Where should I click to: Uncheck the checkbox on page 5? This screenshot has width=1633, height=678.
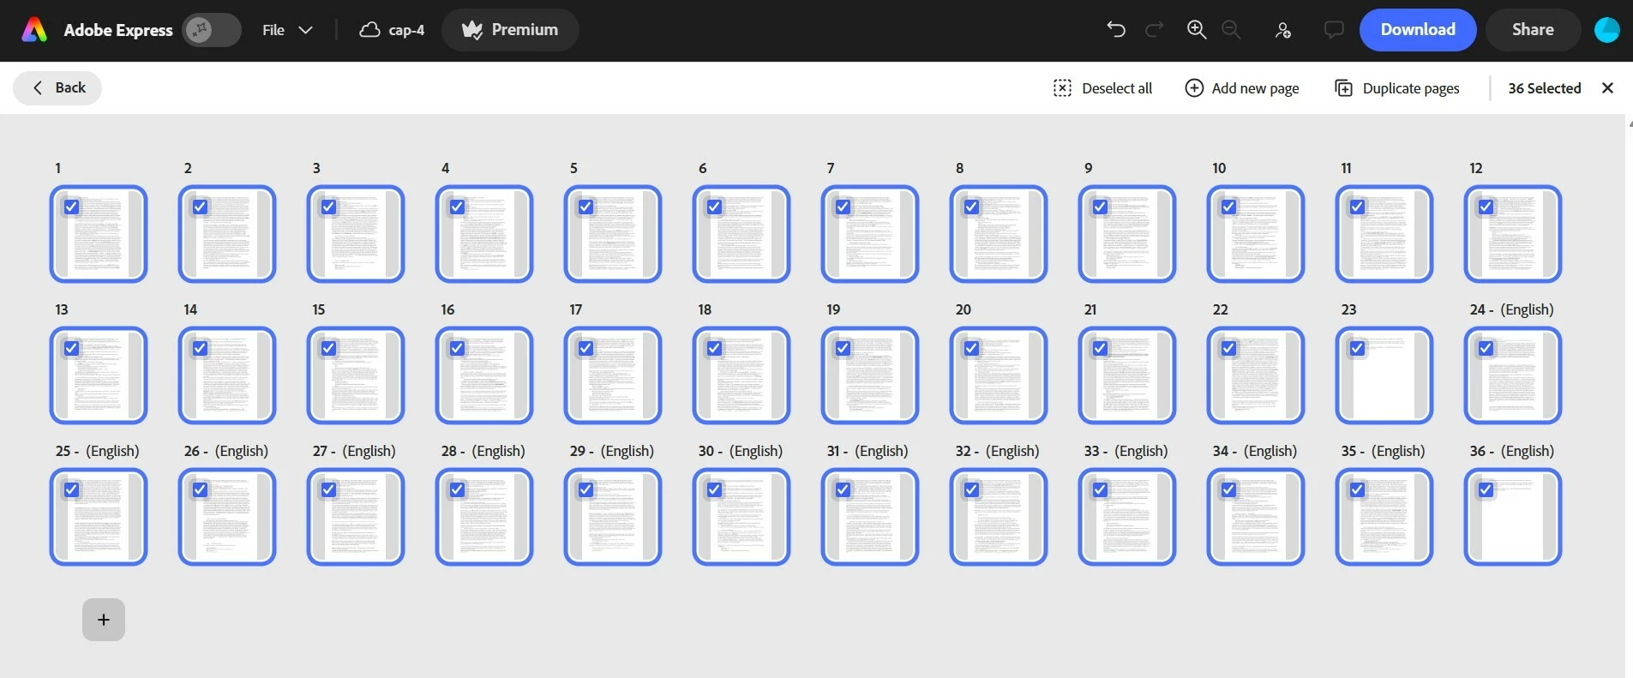coord(585,207)
